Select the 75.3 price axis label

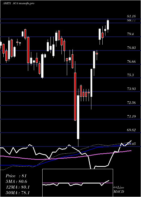click(130, 75)
